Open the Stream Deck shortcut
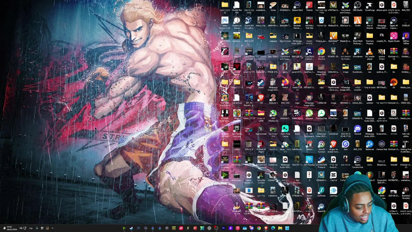This screenshot has height=232, width=412. 297,6
